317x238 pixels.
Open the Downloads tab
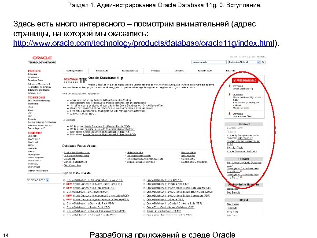click(102, 71)
